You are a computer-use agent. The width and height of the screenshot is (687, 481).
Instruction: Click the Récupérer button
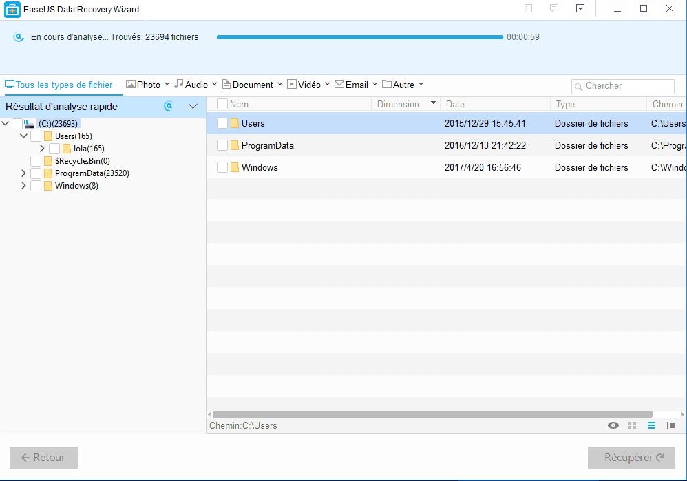tap(631, 458)
